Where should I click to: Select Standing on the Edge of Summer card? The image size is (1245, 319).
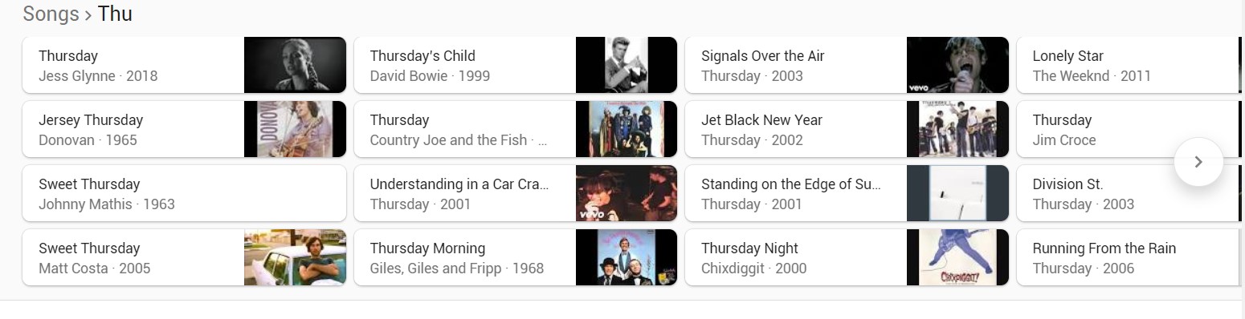(847, 194)
